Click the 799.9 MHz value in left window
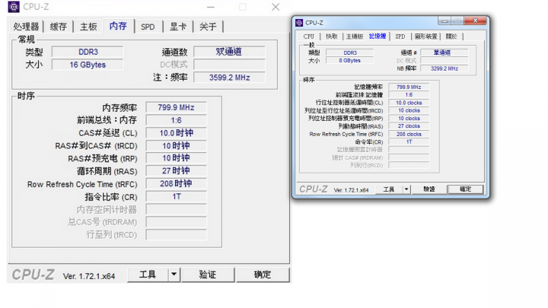The height and width of the screenshot is (308, 548). click(176, 107)
